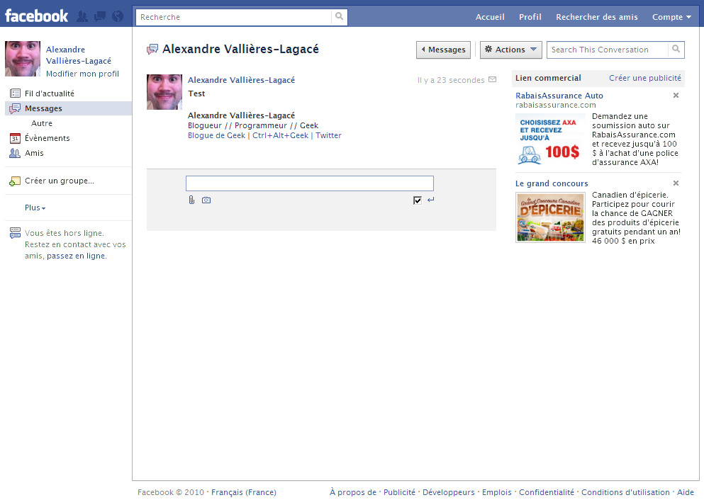Open Conditions d'utilisation footer link
This screenshot has width=704, height=500.
[625, 492]
